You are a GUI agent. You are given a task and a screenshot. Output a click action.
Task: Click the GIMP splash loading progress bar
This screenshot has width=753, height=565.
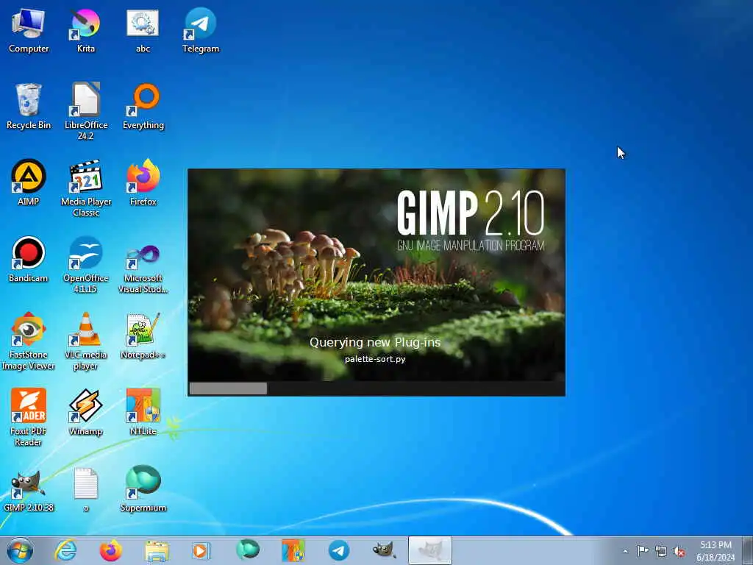(x=376, y=388)
